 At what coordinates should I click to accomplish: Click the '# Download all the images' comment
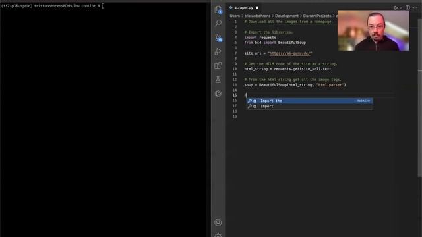click(x=289, y=22)
